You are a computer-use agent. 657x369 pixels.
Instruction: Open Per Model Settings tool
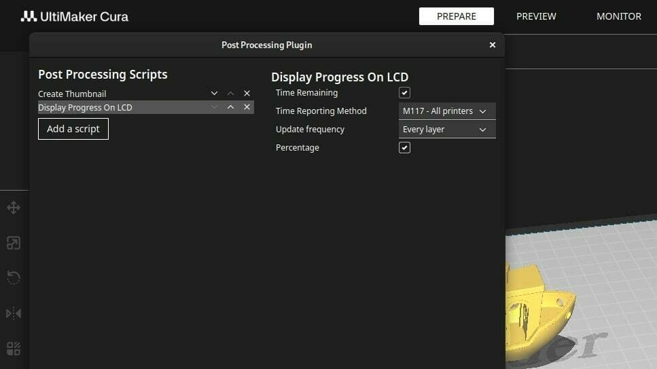(x=14, y=349)
